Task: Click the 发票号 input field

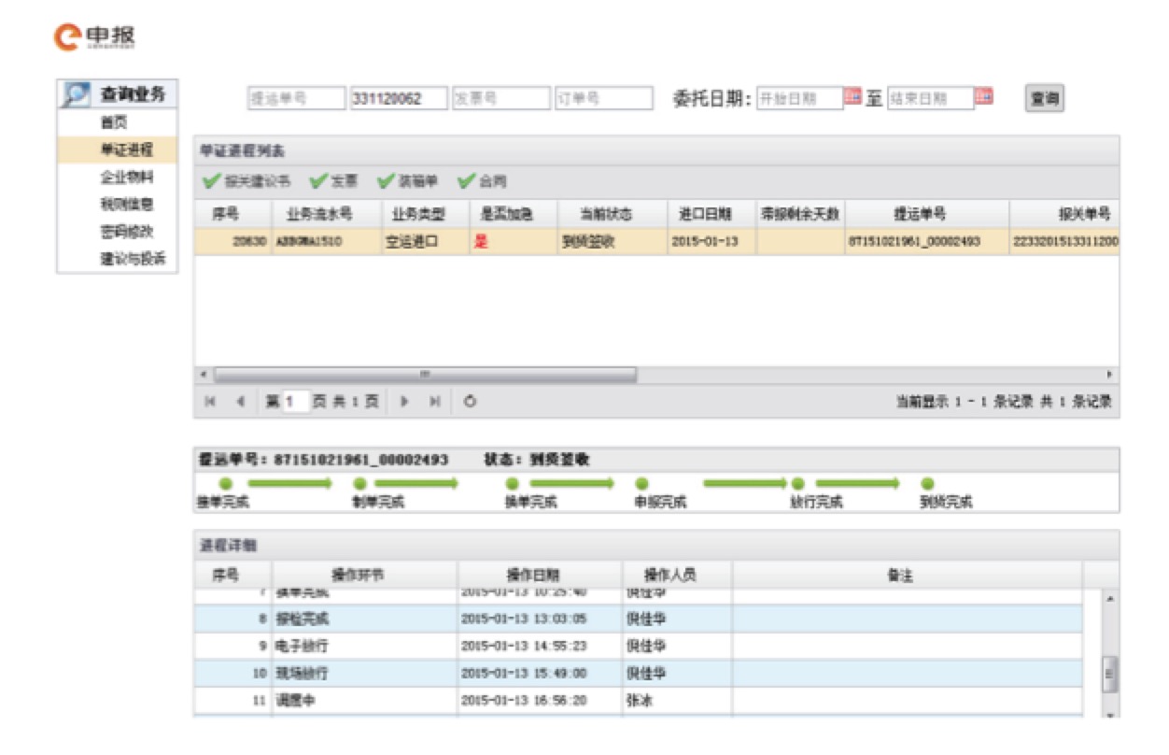Action: (501, 98)
